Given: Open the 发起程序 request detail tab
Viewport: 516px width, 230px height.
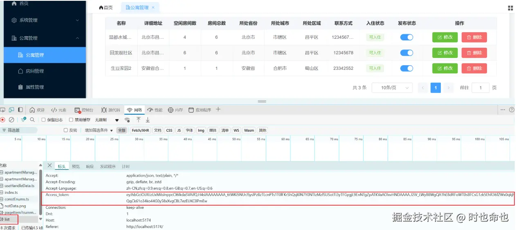Looking at the screenshot, I should 108,166.
